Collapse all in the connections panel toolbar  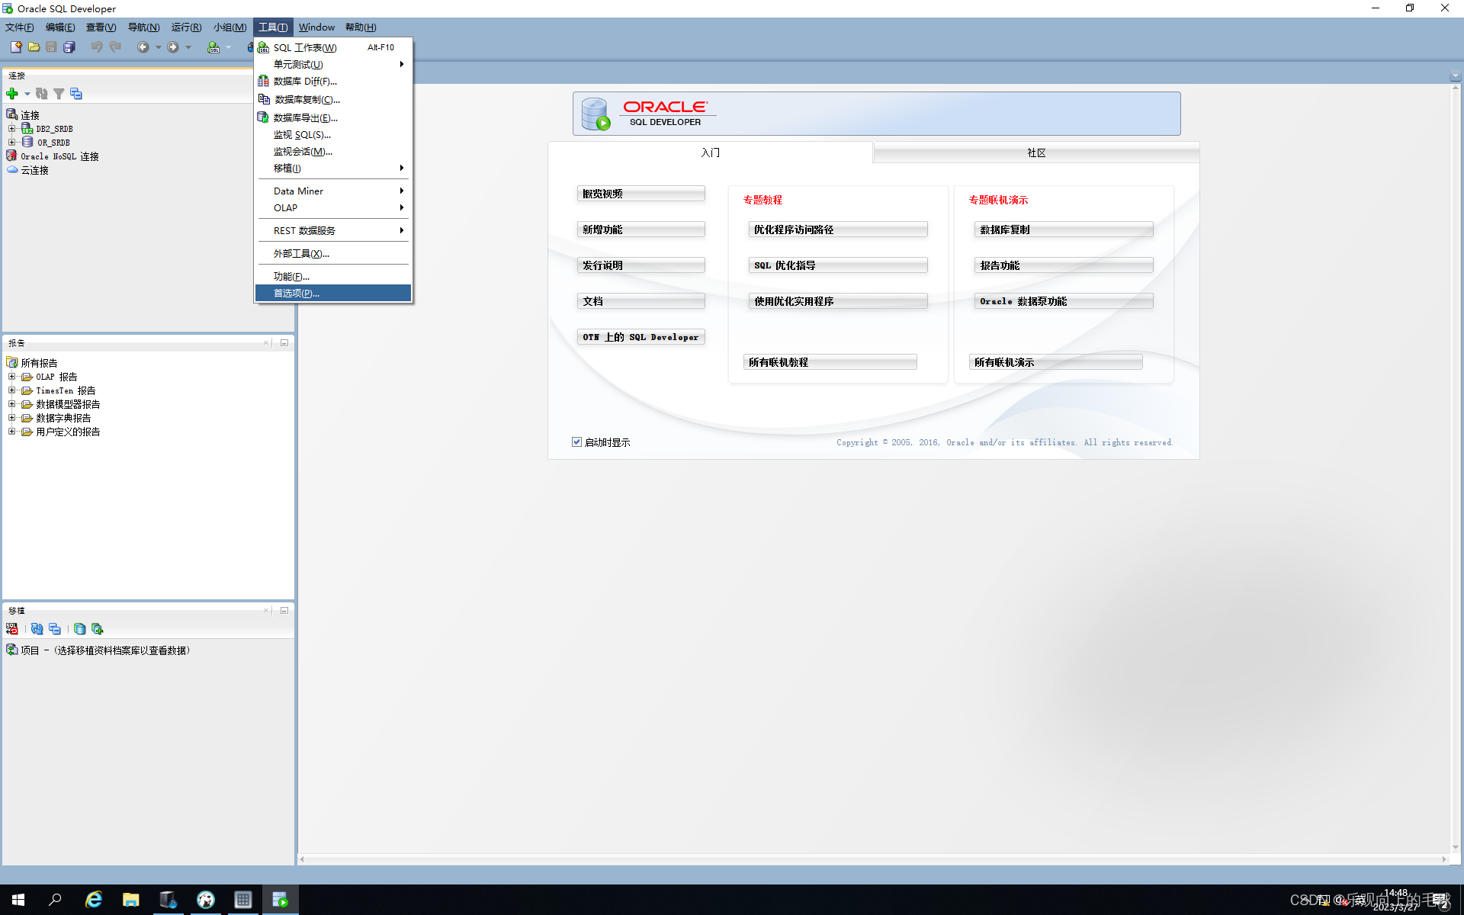coord(76,94)
